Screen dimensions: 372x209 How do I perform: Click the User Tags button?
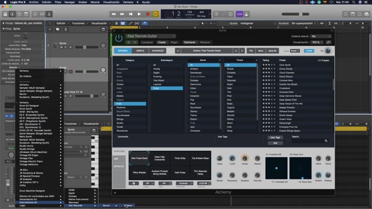point(275,138)
